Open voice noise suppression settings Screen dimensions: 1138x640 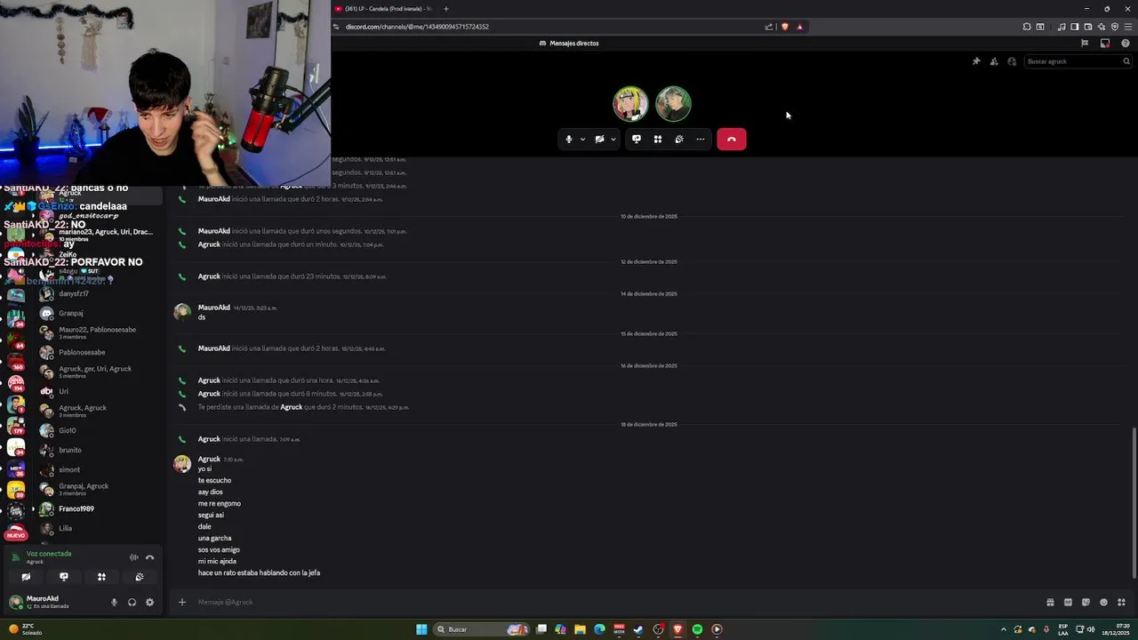(x=134, y=557)
